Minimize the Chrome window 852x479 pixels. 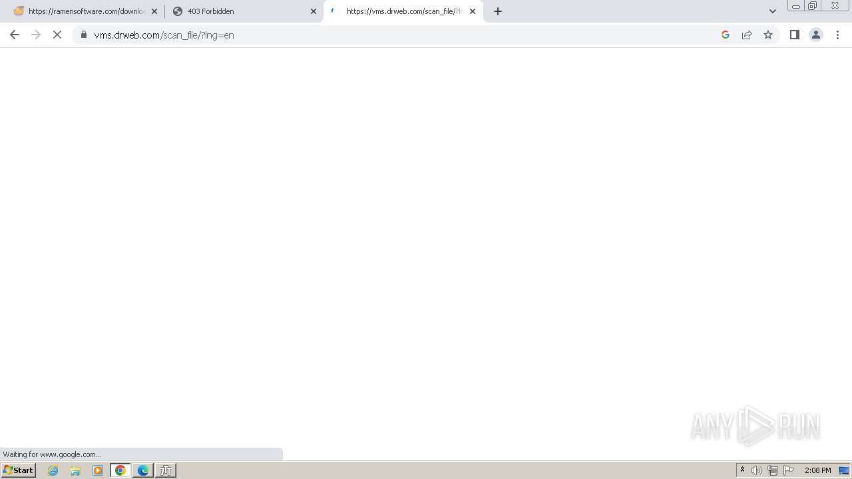(x=795, y=6)
